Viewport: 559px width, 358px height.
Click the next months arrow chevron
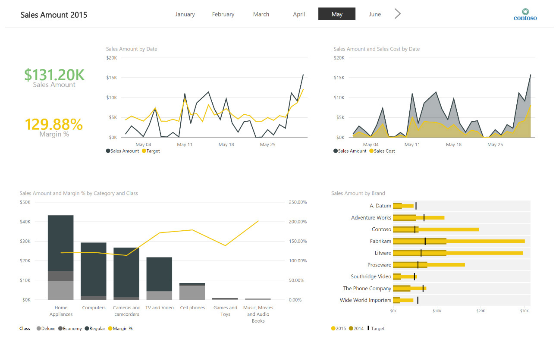[398, 14]
